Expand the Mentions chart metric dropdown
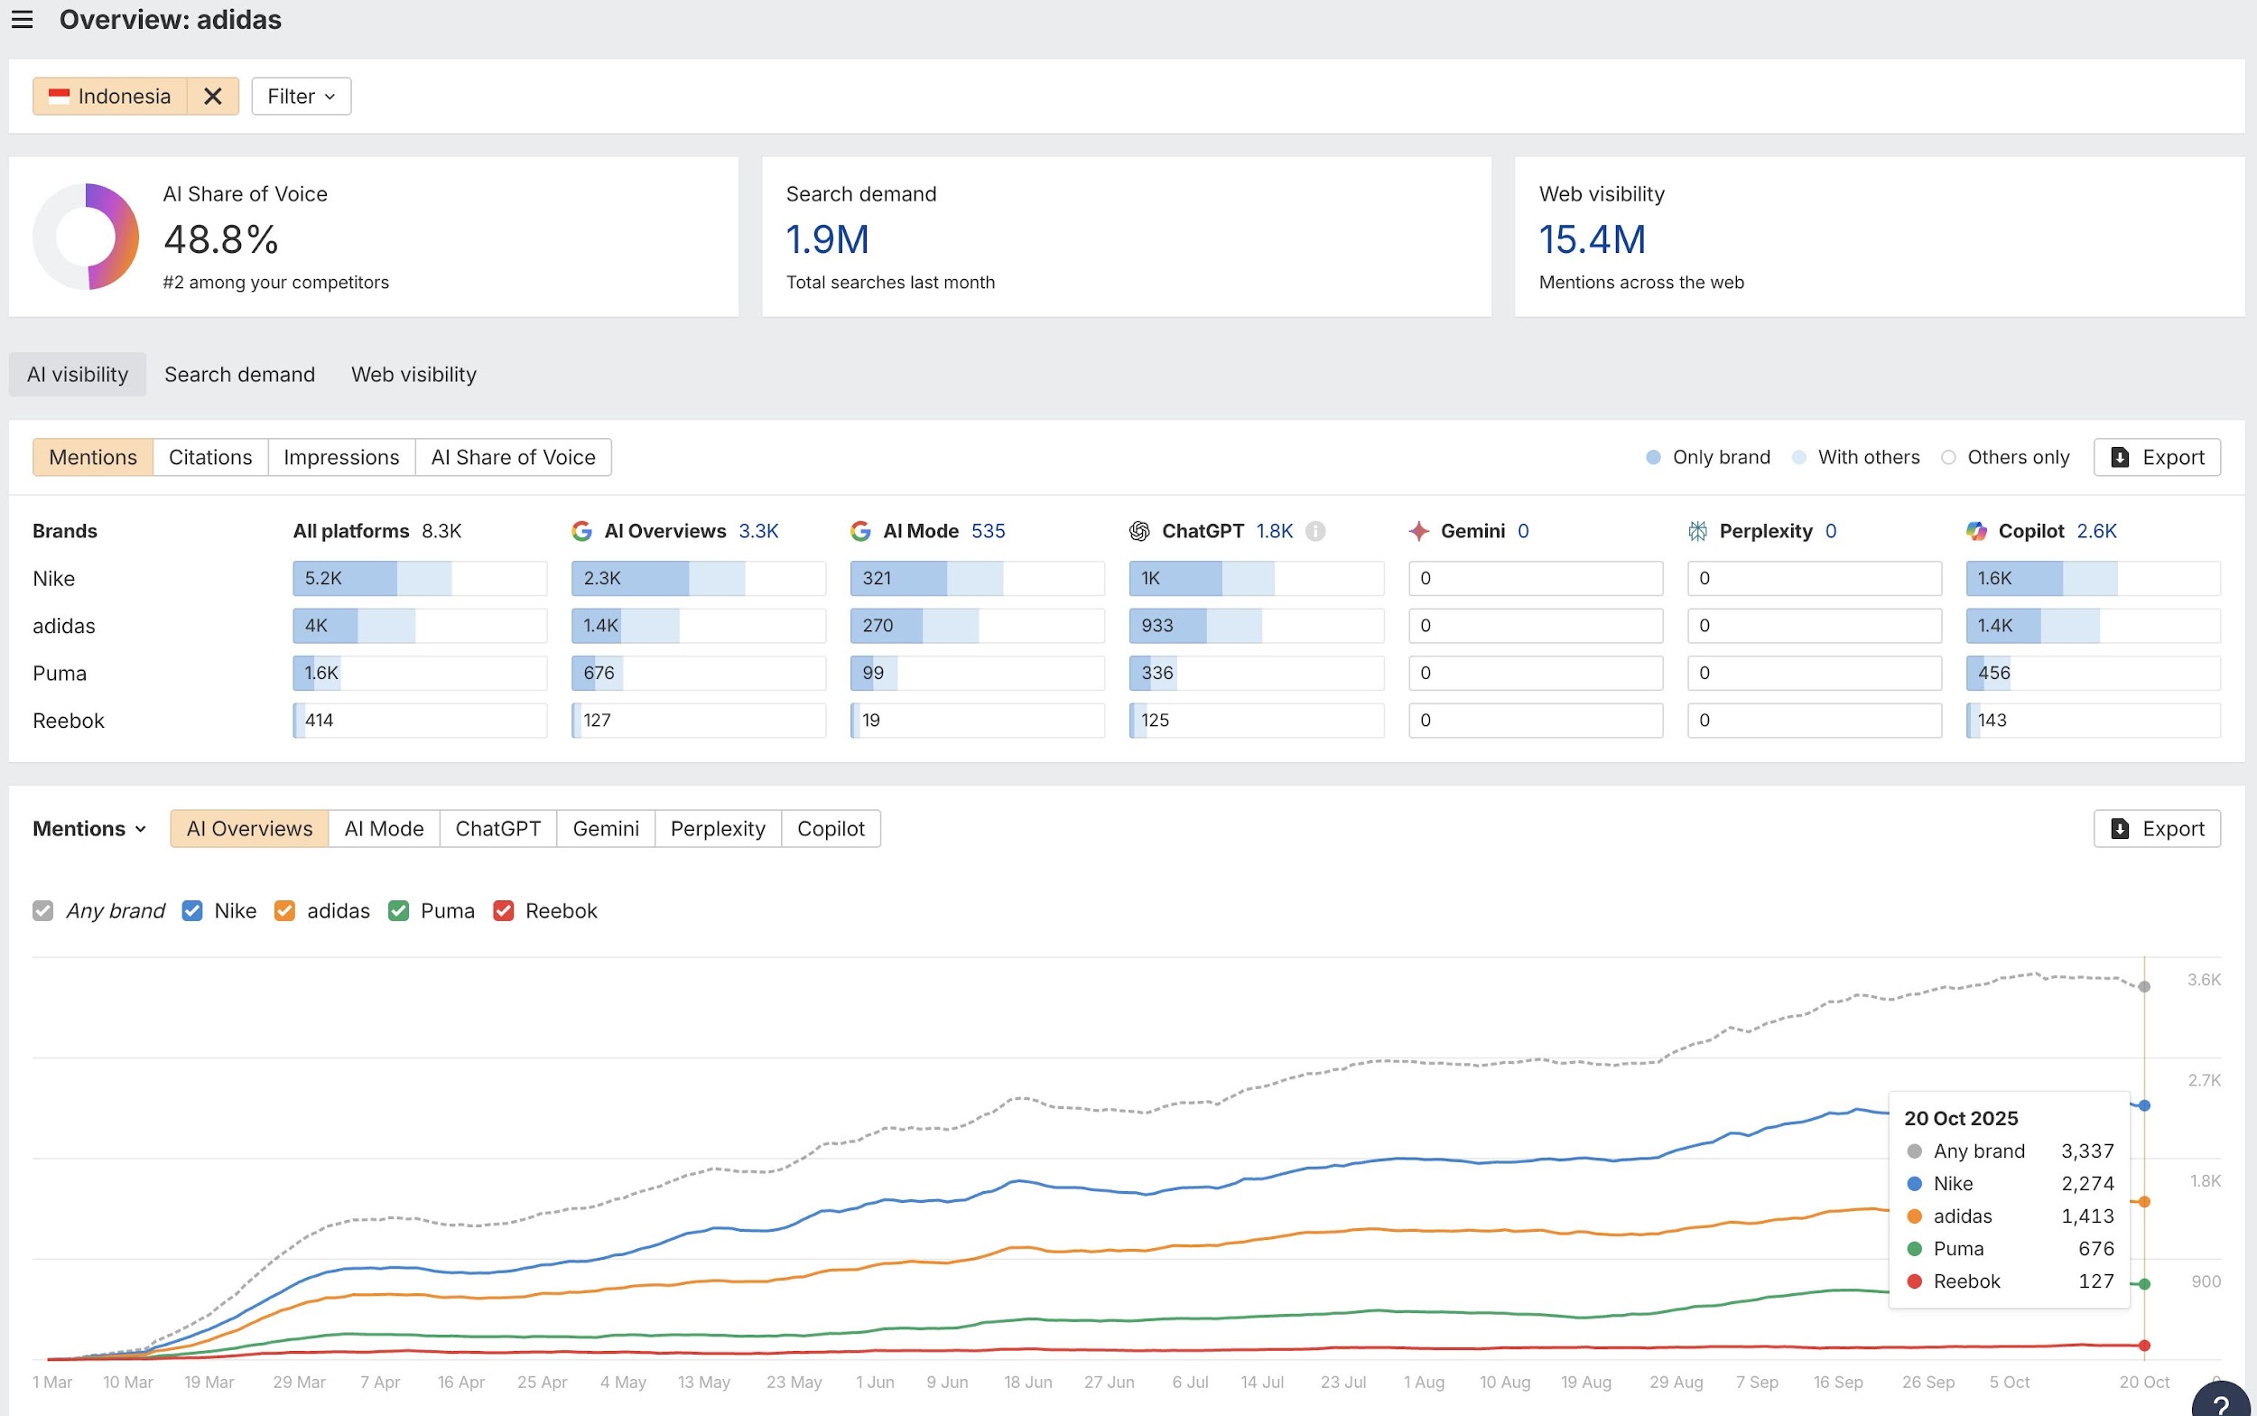Viewport: 2257px width, 1416px height. (89, 829)
